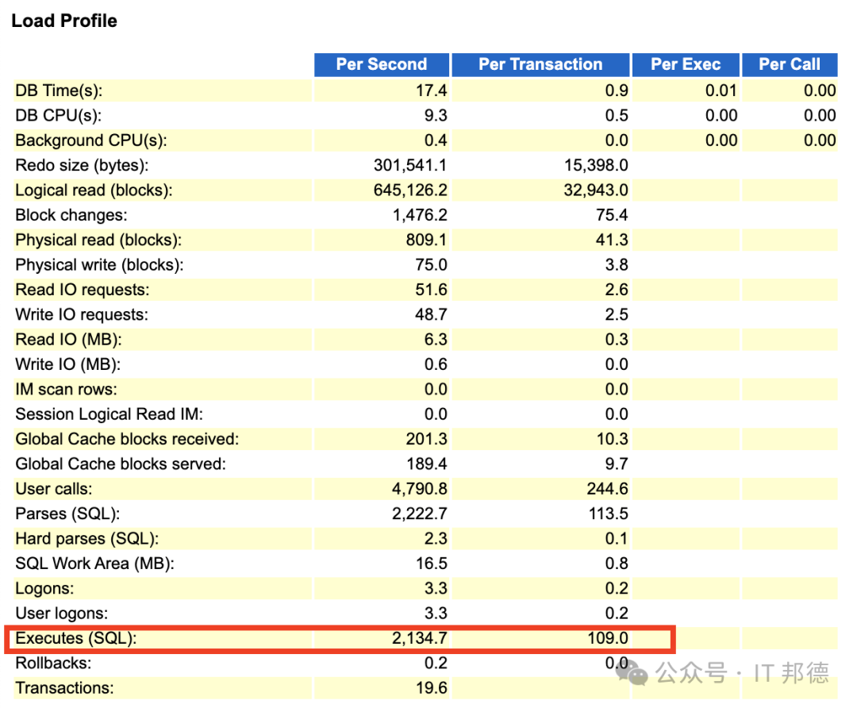Click the Executes per-transaction value 109.0

click(608, 638)
